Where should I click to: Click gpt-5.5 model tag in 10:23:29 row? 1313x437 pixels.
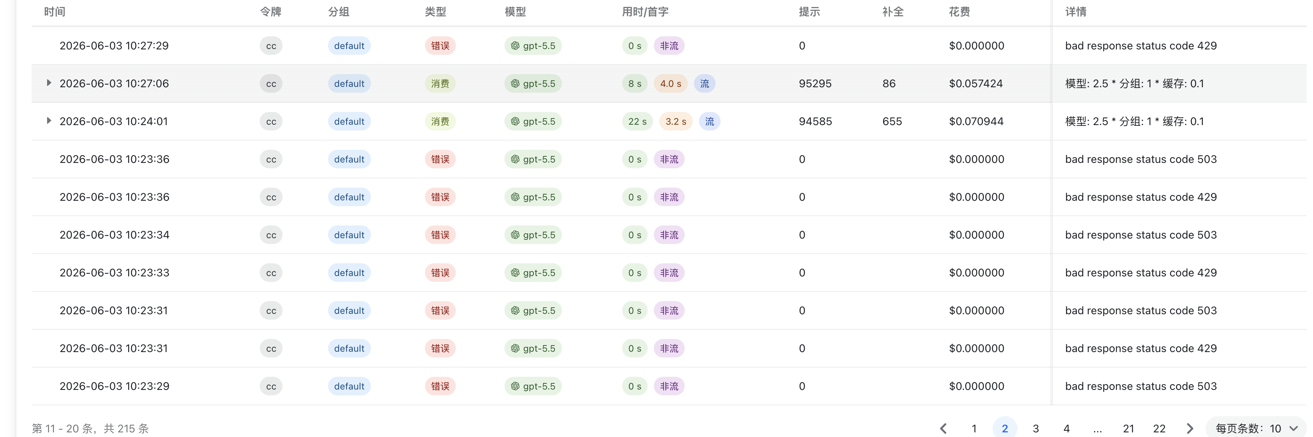coord(533,386)
